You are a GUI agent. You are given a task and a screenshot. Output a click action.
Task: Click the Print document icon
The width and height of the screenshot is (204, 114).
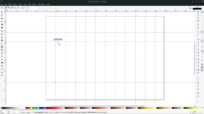(198, 21)
